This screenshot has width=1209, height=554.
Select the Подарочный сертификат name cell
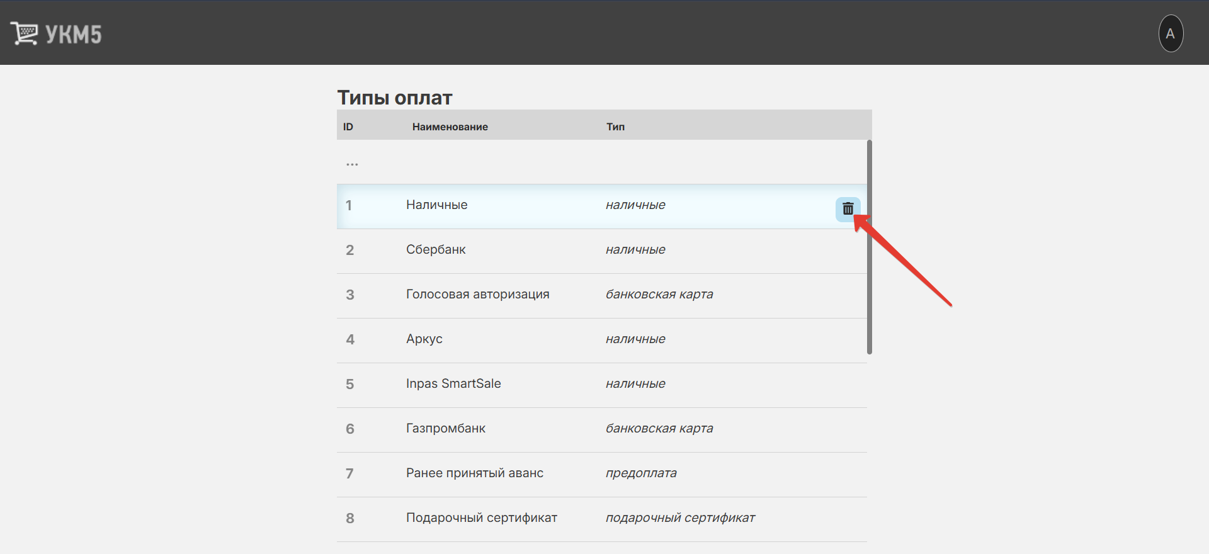click(x=481, y=518)
